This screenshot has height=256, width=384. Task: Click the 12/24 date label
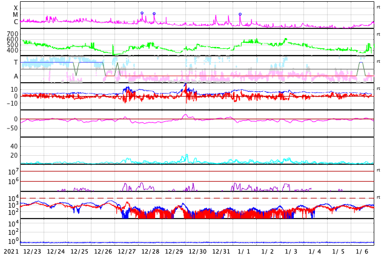56,252
